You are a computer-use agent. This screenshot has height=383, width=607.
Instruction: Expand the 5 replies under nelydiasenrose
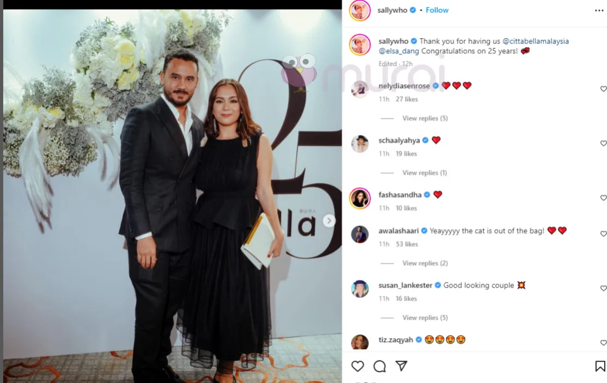pos(424,118)
